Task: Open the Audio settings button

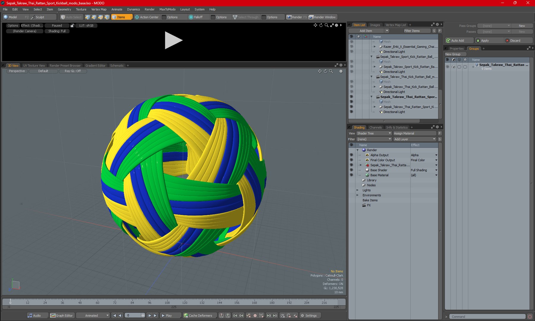Action: pos(37,316)
